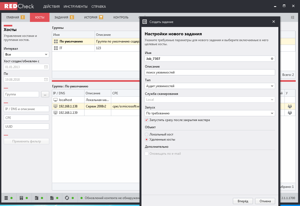Switch to the ГЛАВНАЯ tab
Viewport: 300px width, 206px height.
click(x=16, y=17)
